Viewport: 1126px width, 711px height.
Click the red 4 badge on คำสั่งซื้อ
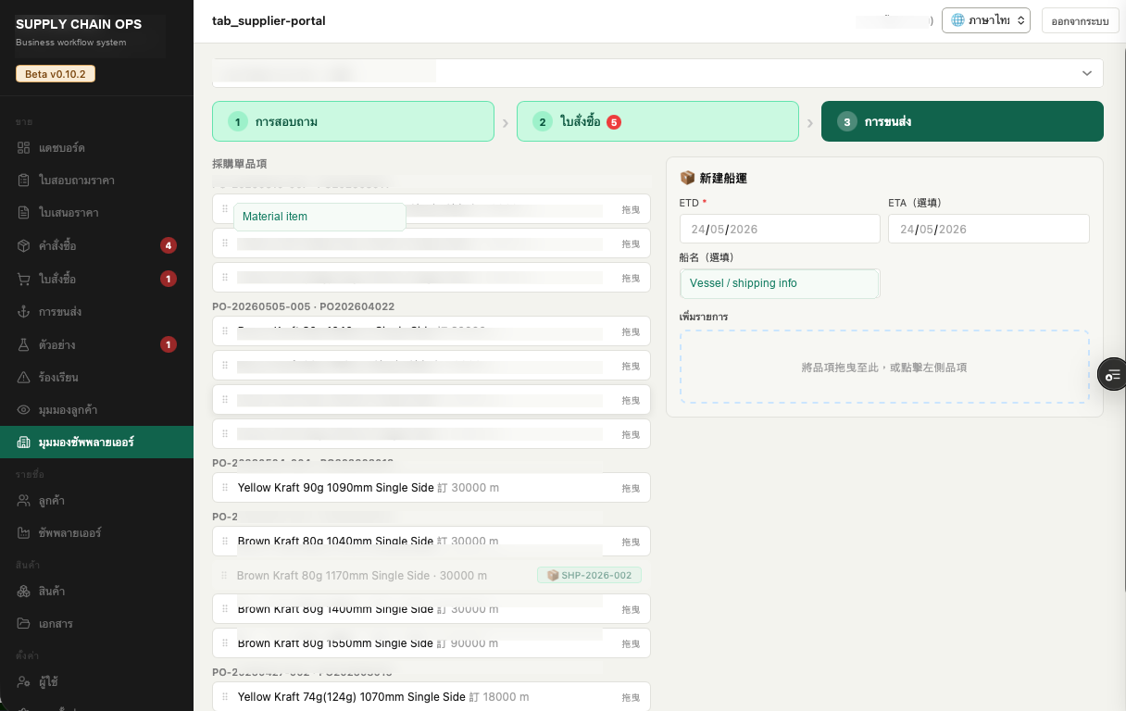point(168,245)
